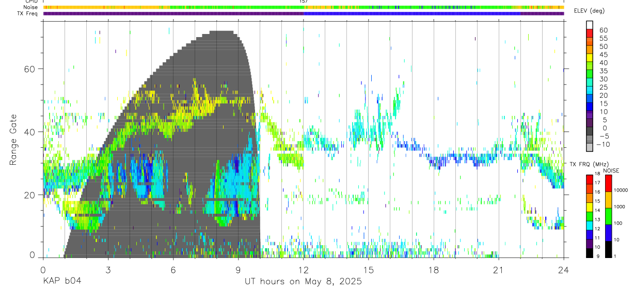Click x-axis tick label '24'
The width and height of the screenshot is (634, 292).
coord(564,270)
